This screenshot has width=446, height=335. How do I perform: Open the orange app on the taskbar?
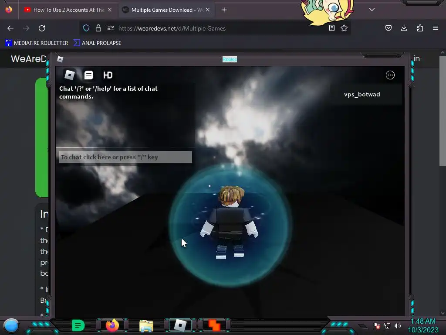tap(214, 325)
